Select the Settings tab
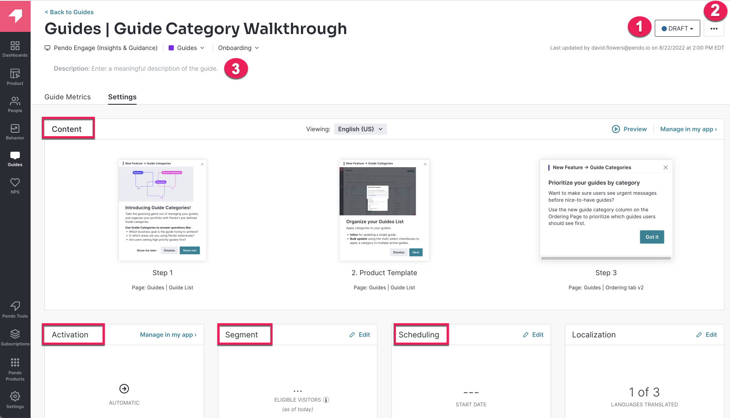The height and width of the screenshot is (418, 730). (x=122, y=97)
